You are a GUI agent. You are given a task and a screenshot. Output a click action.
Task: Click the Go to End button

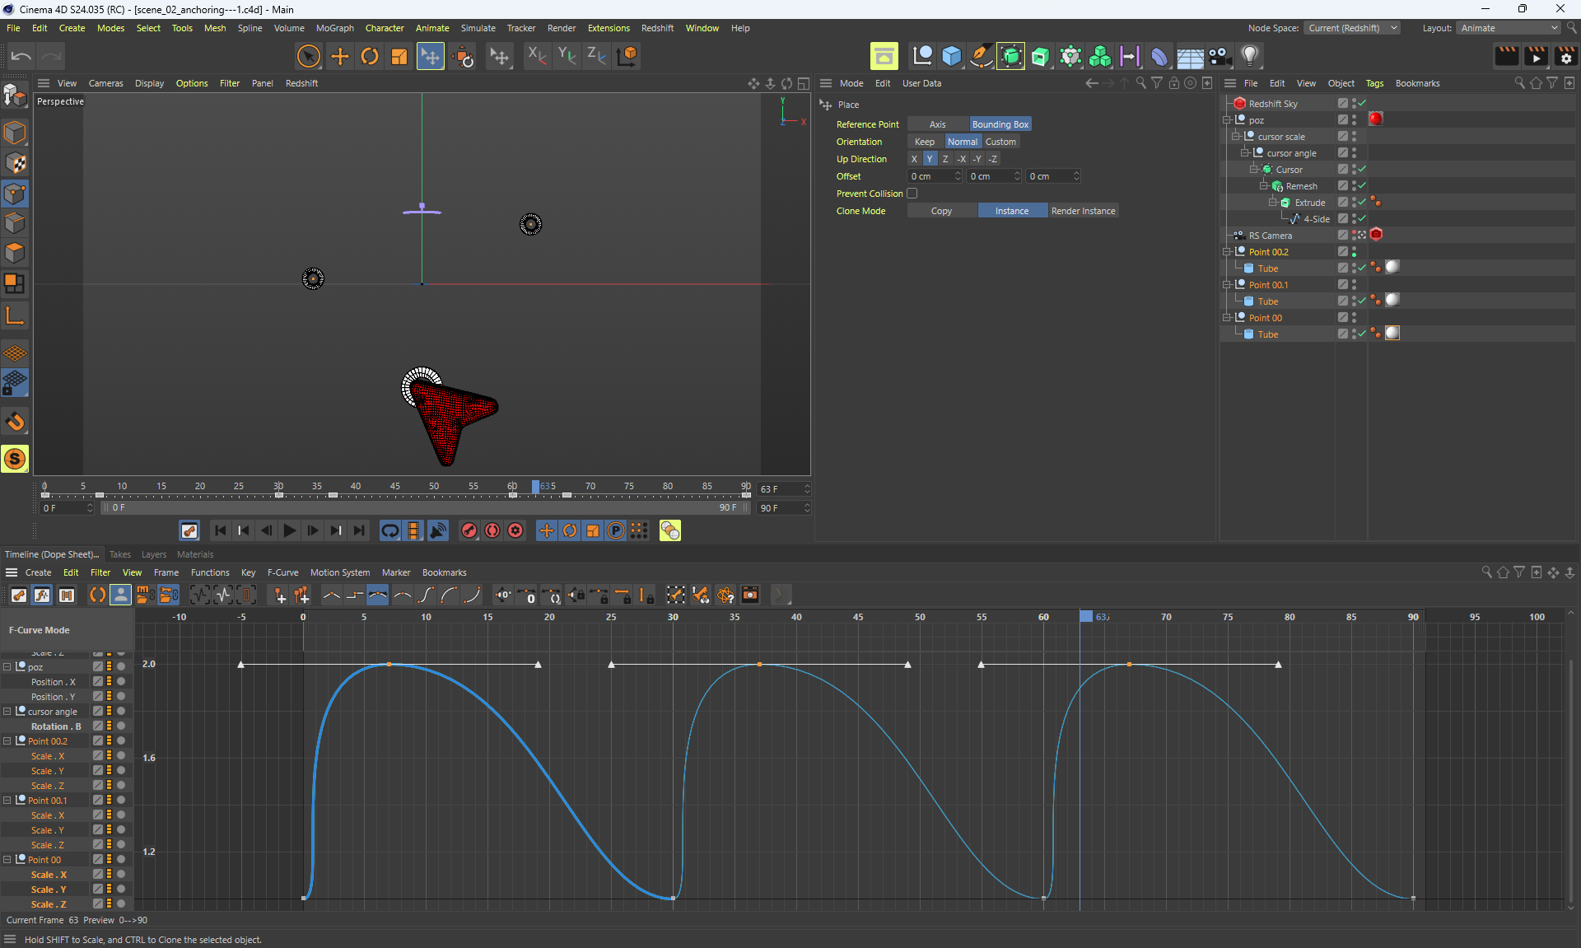[x=359, y=530]
